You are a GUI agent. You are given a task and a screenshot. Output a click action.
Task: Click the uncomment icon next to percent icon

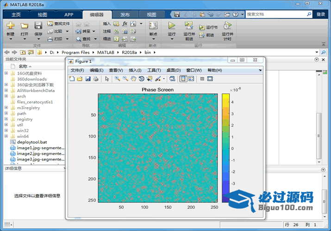(125, 31)
